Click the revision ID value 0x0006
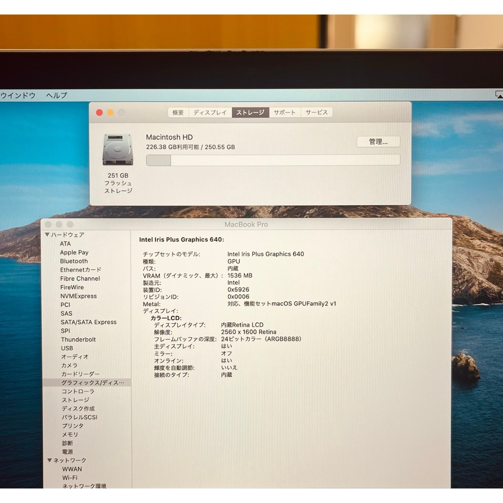This screenshot has width=503, height=503. tap(238, 297)
